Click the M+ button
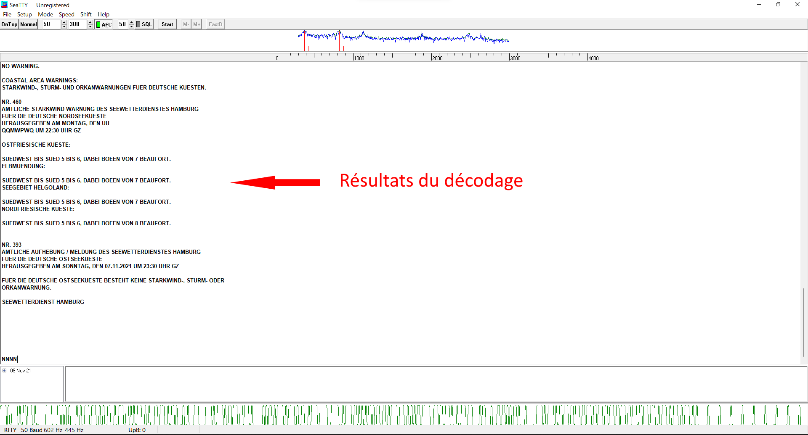 click(197, 24)
